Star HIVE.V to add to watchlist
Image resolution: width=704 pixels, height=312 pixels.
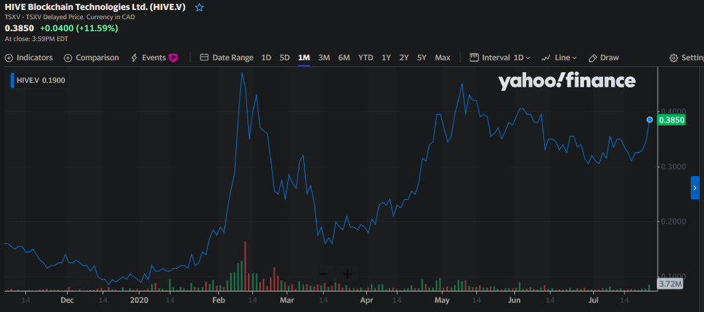199,8
